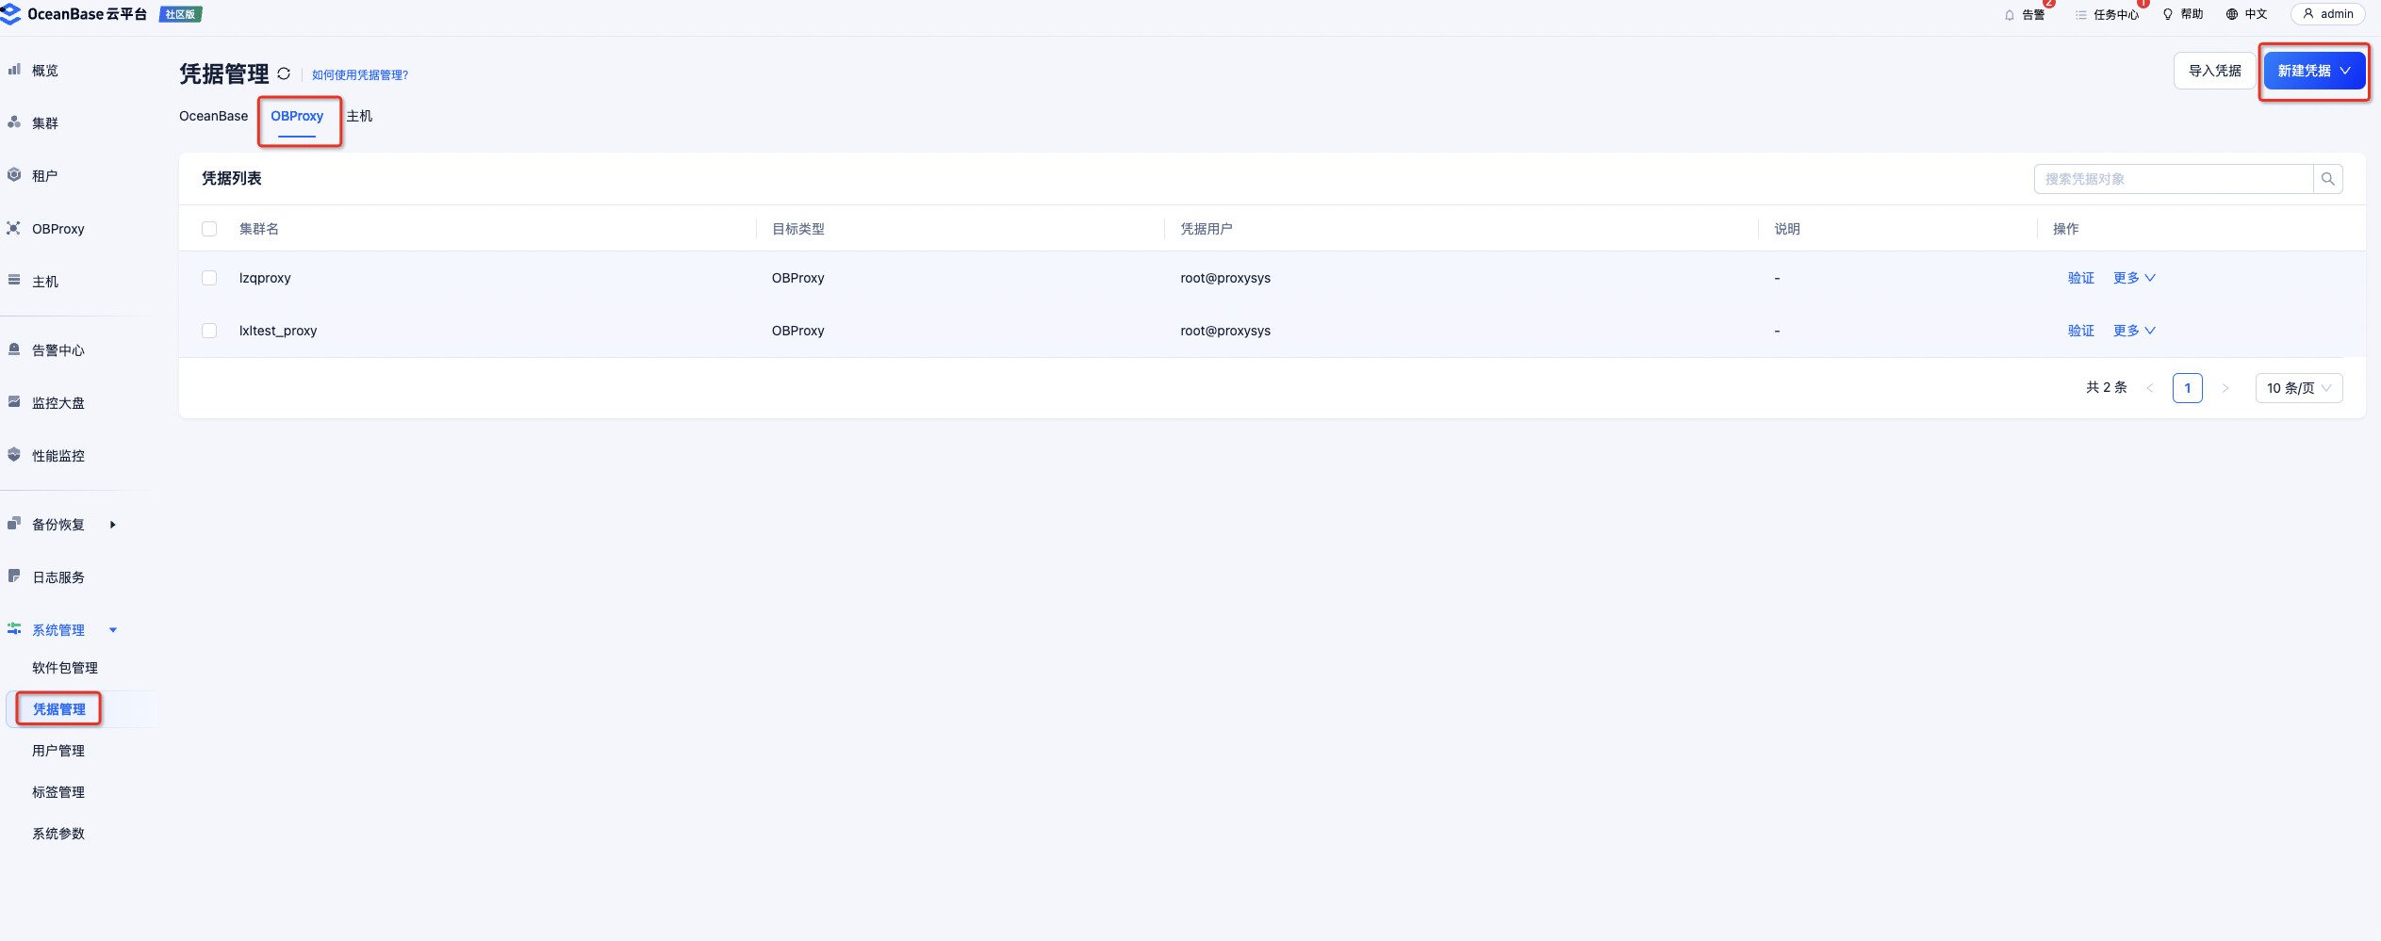Click the search magnifier icon
This screenshot has width=2381, height=941.
click(x=2327, y=179)
